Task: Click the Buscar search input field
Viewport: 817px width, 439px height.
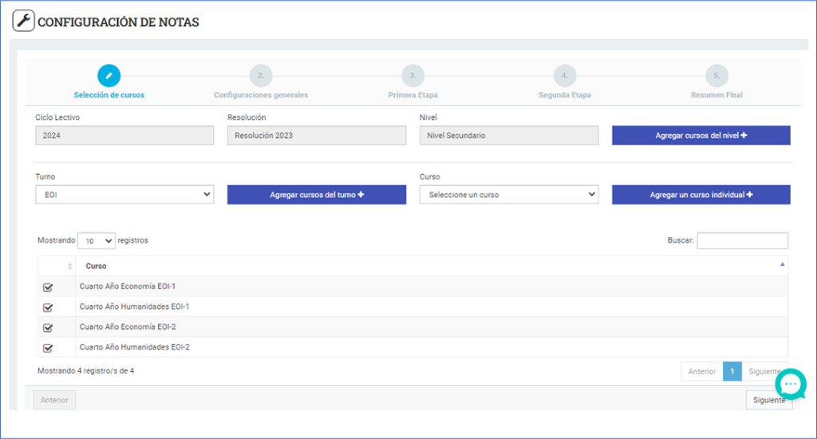Action: tap(742, 240)
